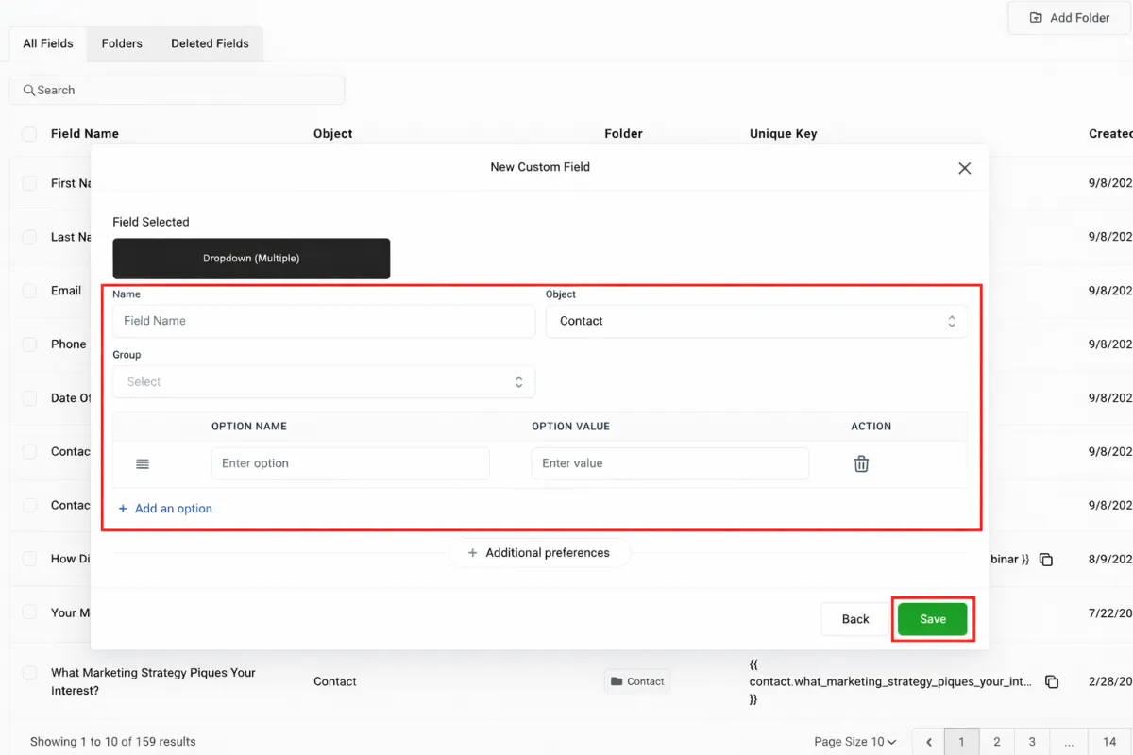Check the How Di row checkbox
The height and width of the screenshot is (755, 1133).
point(29,559)
